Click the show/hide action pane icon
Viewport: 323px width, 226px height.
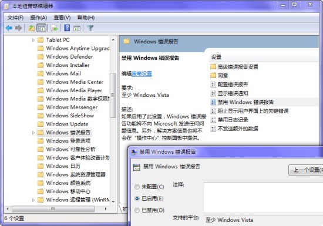(77, 28)
